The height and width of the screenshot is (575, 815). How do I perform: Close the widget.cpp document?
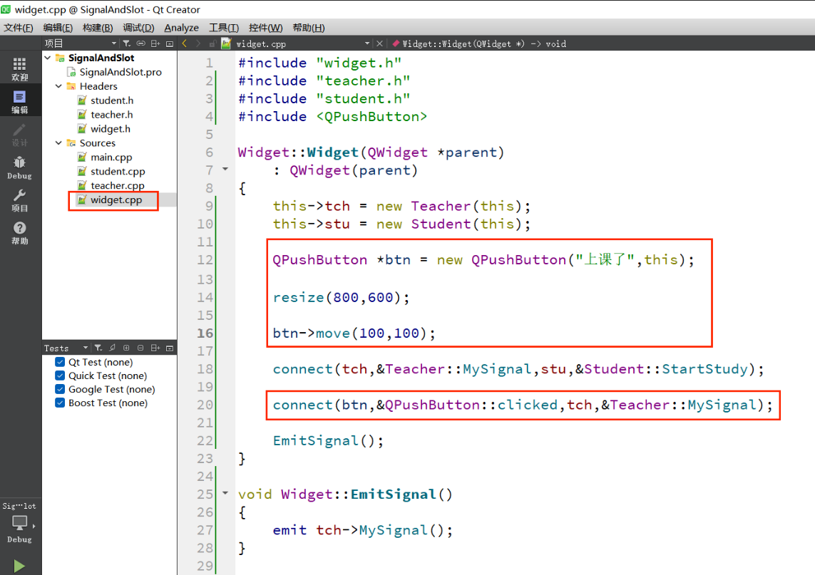click(379, 43)
